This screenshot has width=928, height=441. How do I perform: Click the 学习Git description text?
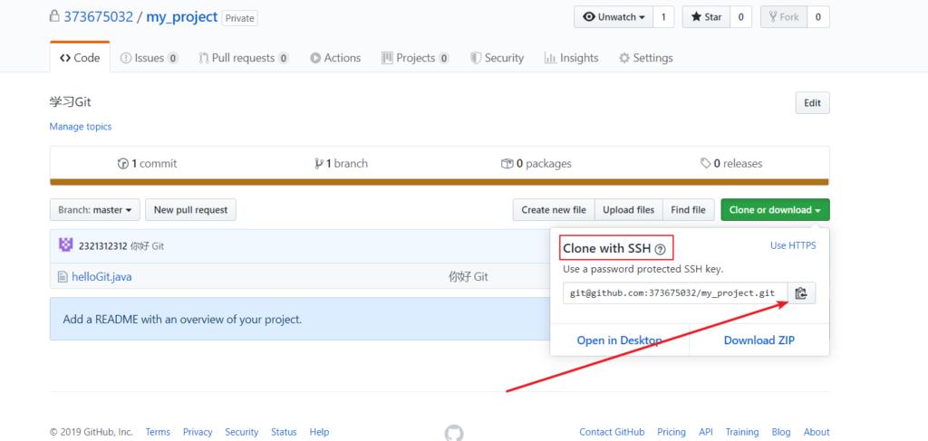[71, 102]
